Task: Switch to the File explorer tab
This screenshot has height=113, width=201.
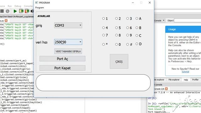Action: pyautogui.click(x=174, y=79)
